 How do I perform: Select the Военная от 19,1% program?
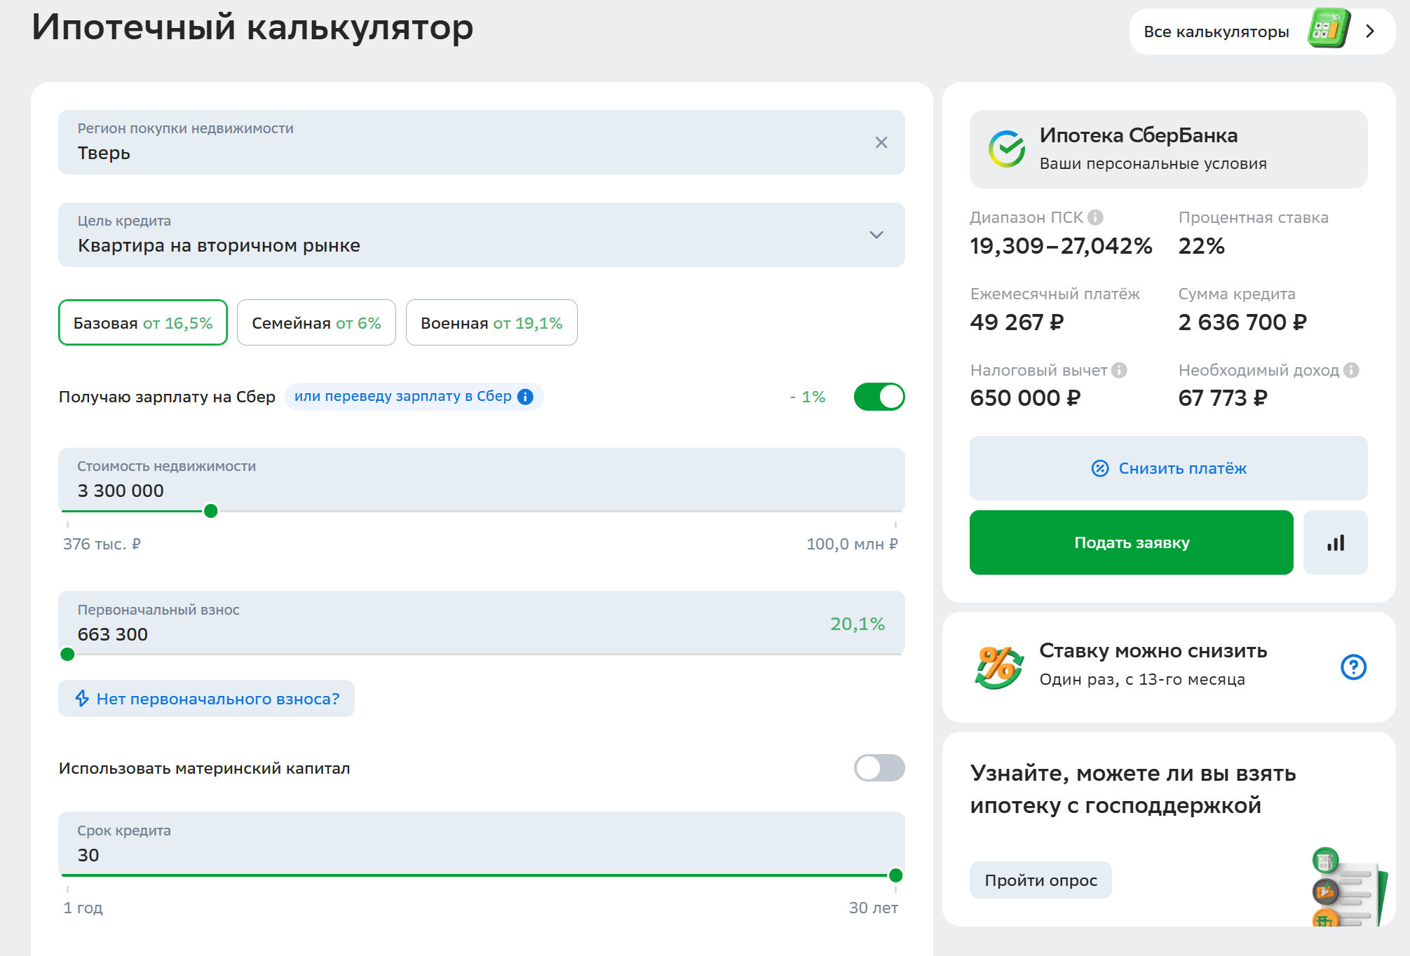492,323
